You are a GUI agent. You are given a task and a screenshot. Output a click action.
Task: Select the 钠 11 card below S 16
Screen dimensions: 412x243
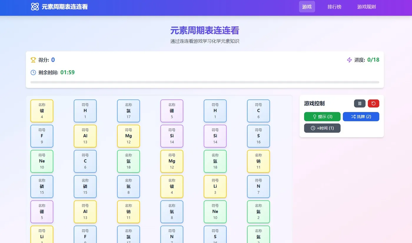pyautogui.click(x=258, y=161)
